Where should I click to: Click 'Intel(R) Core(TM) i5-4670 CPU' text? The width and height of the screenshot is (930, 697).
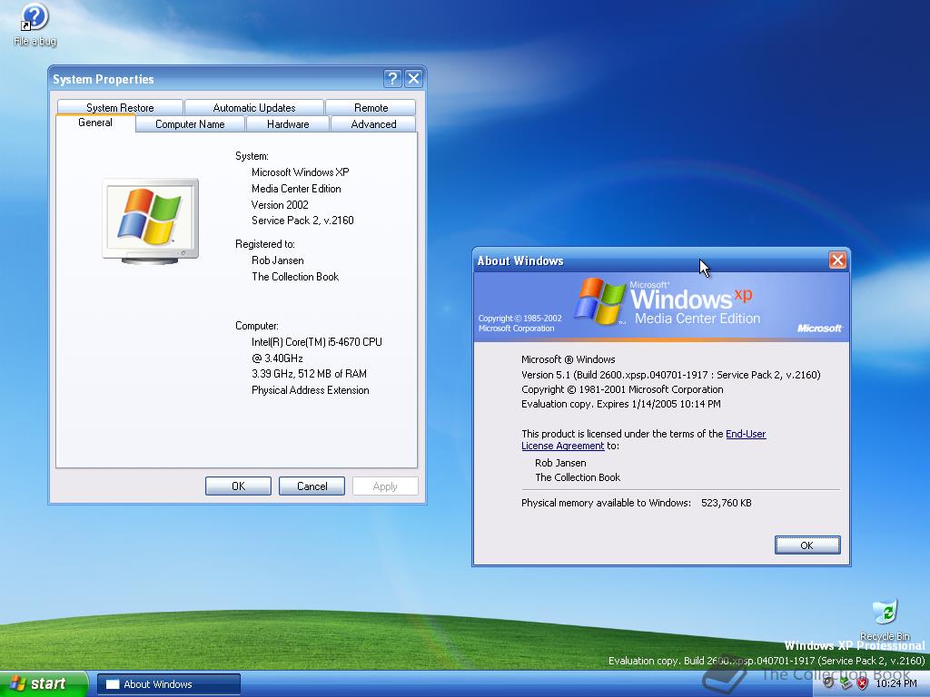tap(317, 341)
